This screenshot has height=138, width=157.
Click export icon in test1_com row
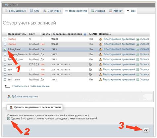pyautogui.click(x=137, y=80)
